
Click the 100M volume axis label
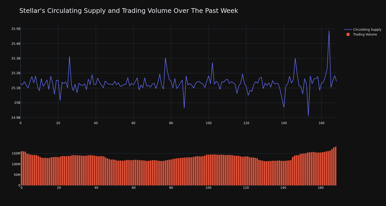coord(16,164)
